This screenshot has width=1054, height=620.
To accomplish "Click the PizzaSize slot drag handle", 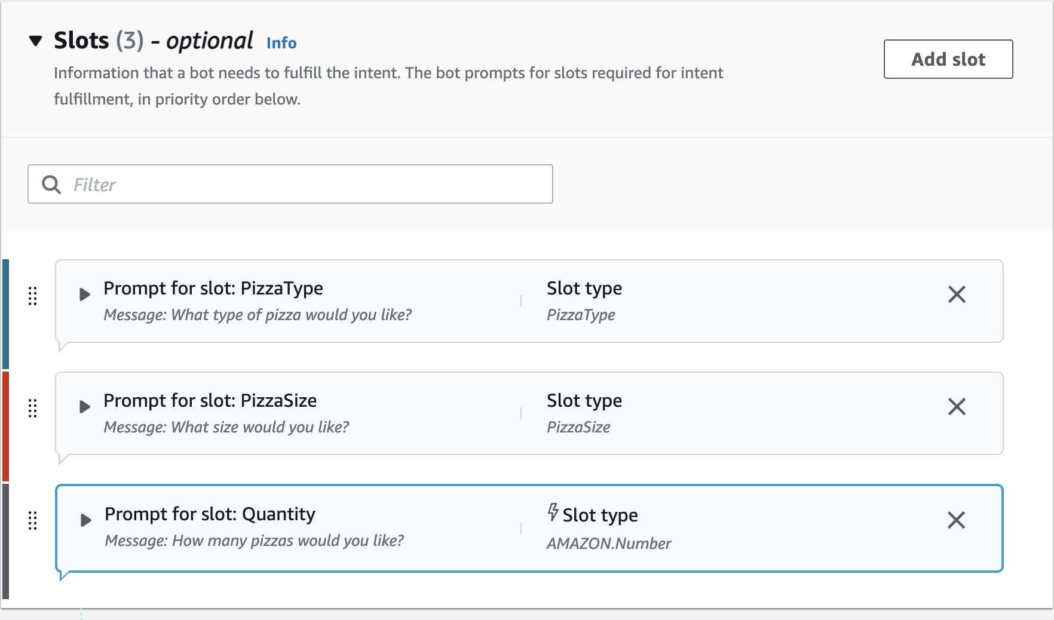I will coord(33,408).
